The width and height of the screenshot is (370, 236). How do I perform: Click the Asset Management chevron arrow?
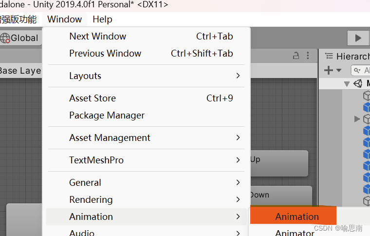238,138
